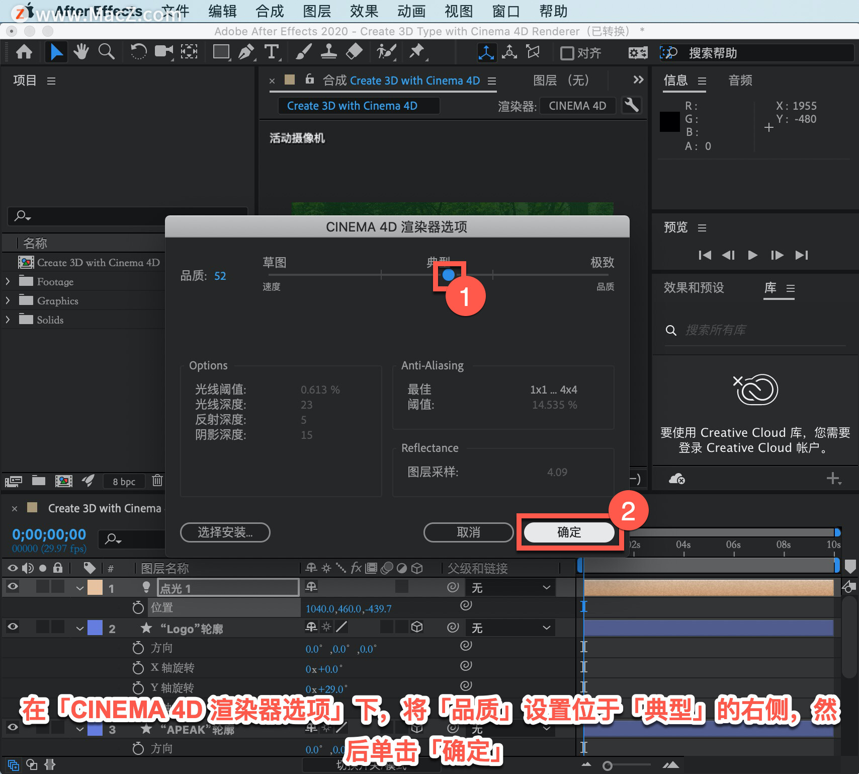This screenshot has height=774, width=859.
Task: Enable View Axis mode icon
Action: coord(533,52)
